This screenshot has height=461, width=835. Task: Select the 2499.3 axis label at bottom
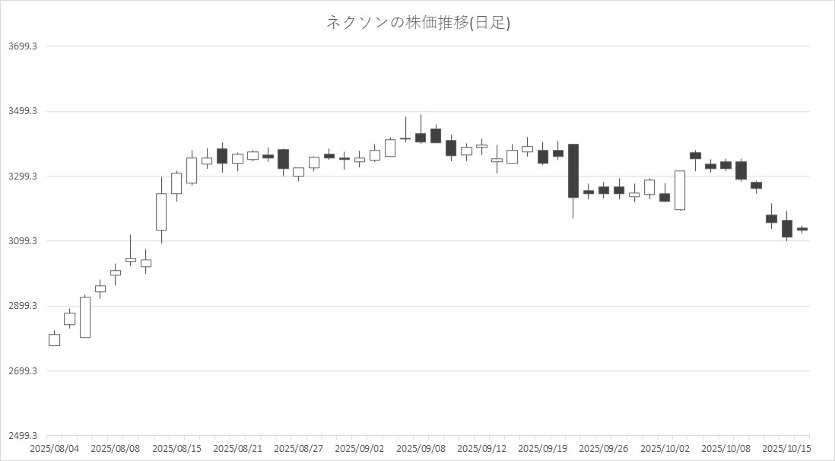point(24,437)
